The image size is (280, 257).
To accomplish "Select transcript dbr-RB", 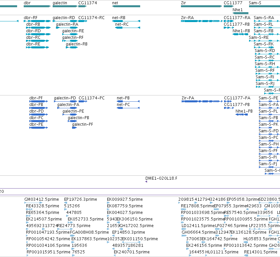I will 33,24.
